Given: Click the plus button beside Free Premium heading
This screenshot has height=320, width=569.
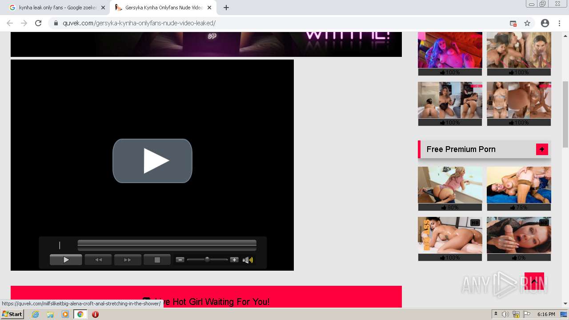Looking at the screenshot, I should (x=542, y=149).
